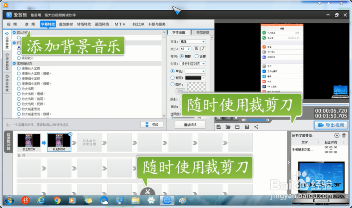Click the black gradient color swatch
This screenshot has height=208, width=352.
(193, 78)
